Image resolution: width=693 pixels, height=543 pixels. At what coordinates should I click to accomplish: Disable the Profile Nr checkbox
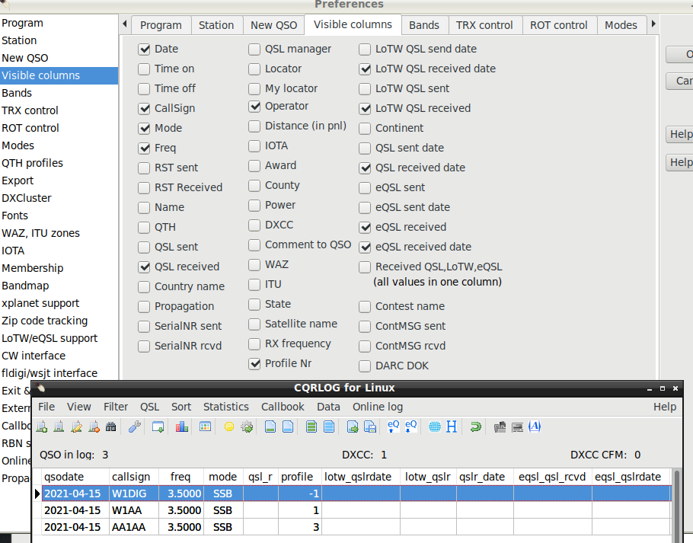254,363
